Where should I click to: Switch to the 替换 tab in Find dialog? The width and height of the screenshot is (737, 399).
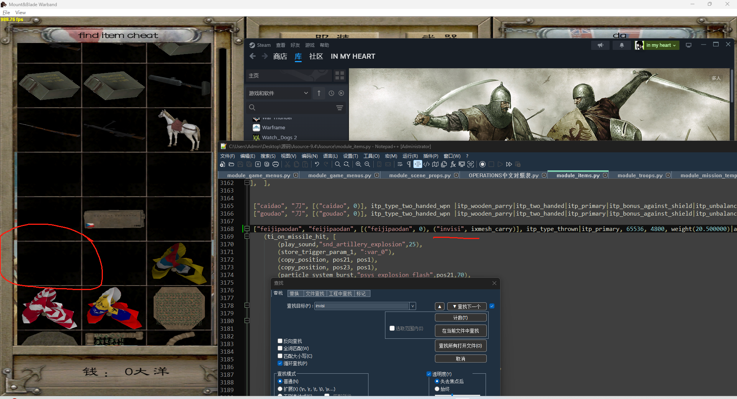click(x=294, y=293)
